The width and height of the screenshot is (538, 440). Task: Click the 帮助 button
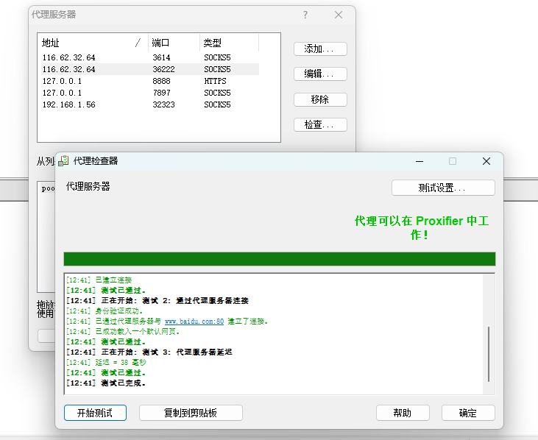(x=403, y=413)
